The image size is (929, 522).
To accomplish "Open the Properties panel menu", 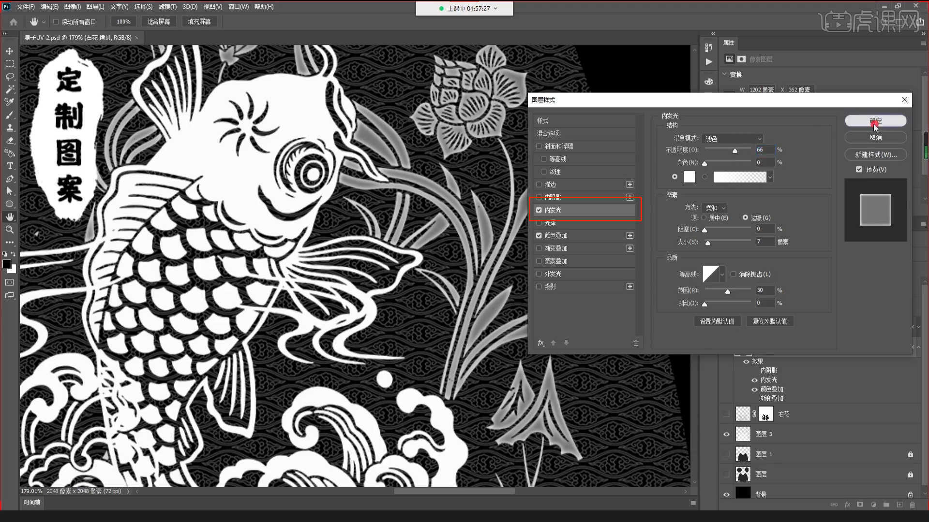I will 923,43.
